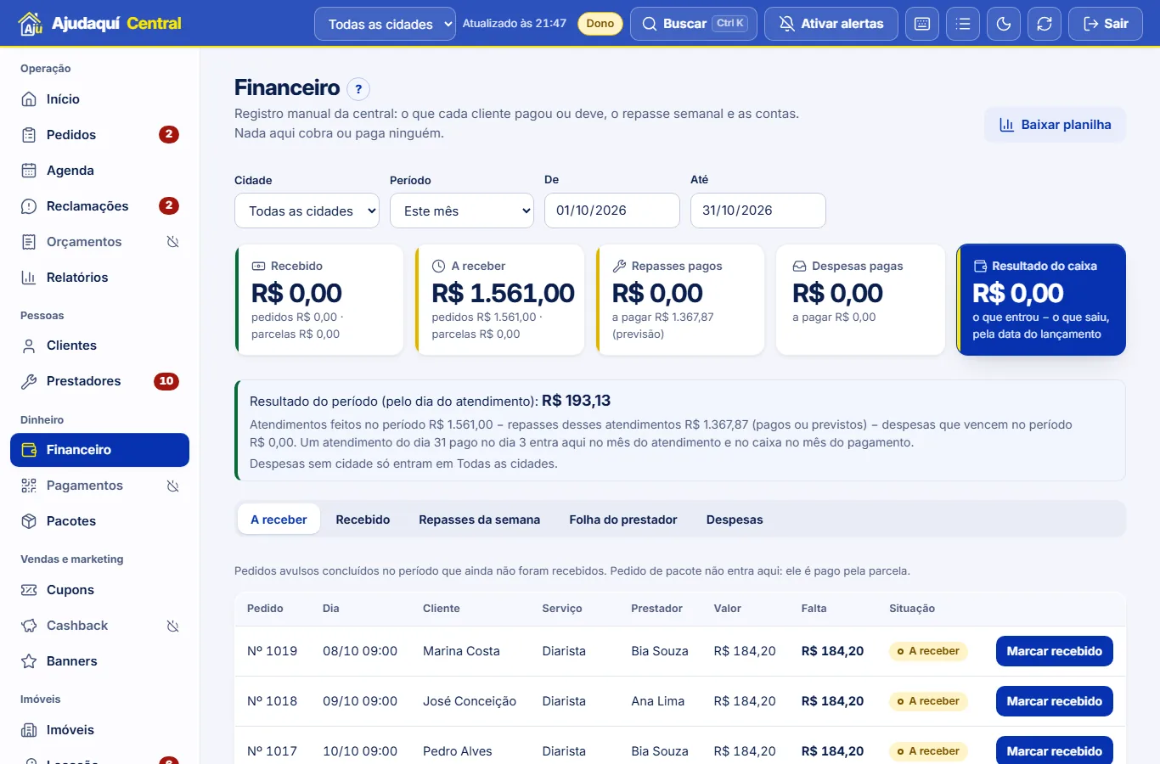Screen dimensions: 1160x764
Task: Click the Até date field 31/10/2026
Action: (758, 211)
